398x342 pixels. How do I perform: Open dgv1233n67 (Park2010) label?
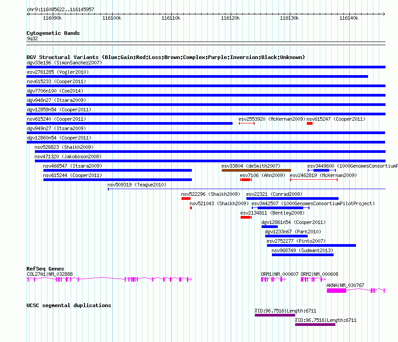coord(293,232)
